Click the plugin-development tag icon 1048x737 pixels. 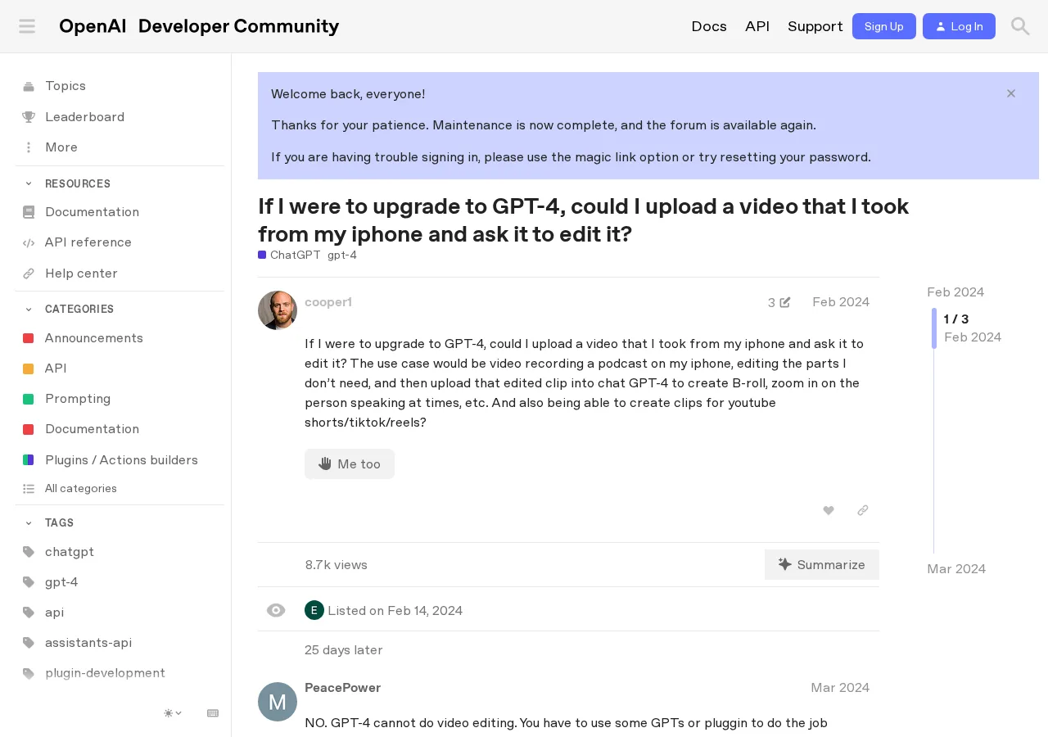tap(29, 673)
